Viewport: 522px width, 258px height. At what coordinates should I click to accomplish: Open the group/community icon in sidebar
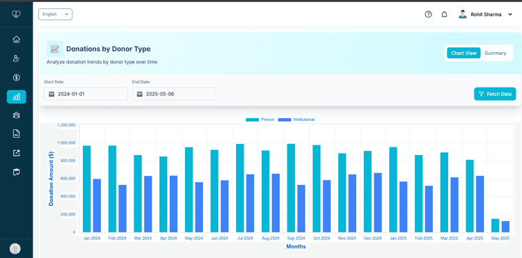(x=16, y=115)
